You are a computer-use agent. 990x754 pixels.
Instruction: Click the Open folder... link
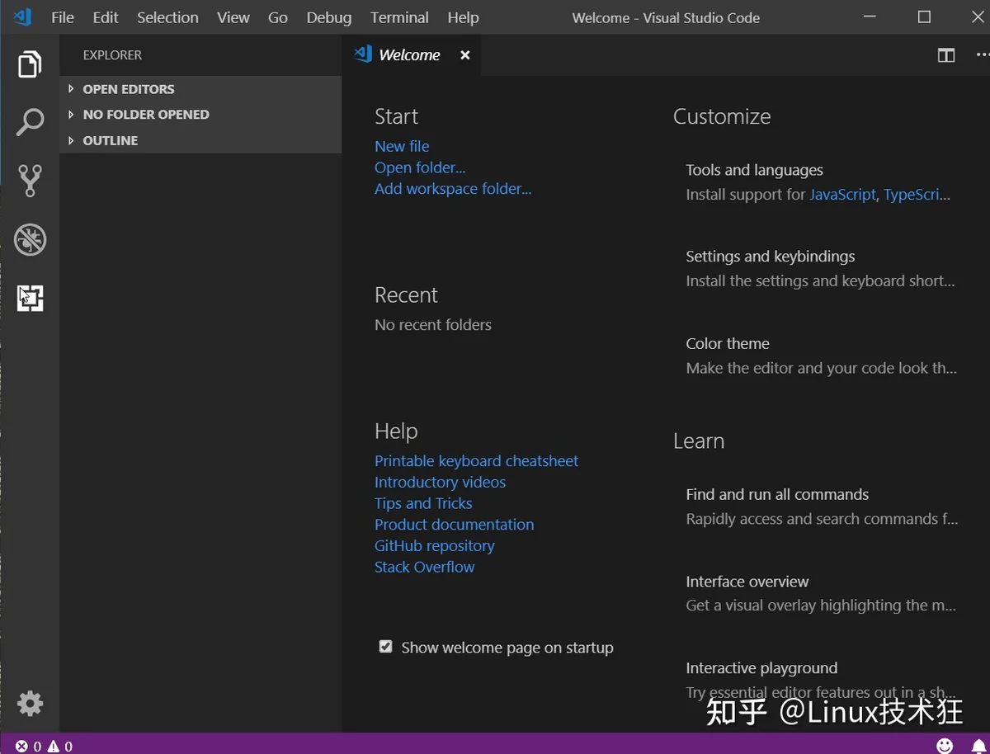point(420,167)
